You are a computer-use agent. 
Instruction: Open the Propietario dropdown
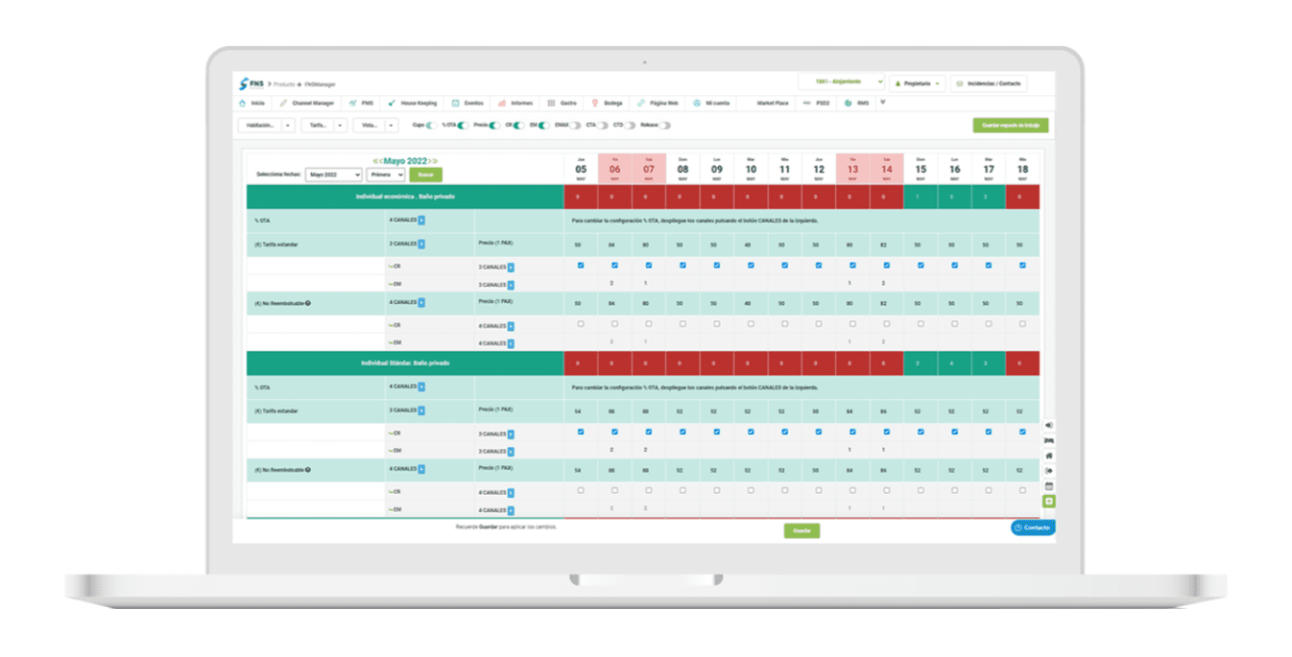tap(917, 83)
